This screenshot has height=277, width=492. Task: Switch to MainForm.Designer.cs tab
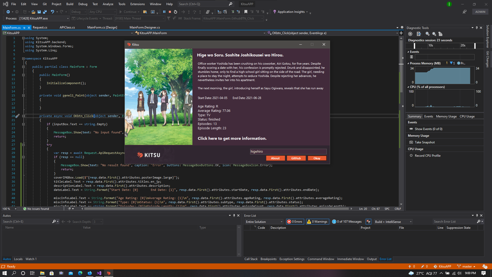click(x=145, y=27)
